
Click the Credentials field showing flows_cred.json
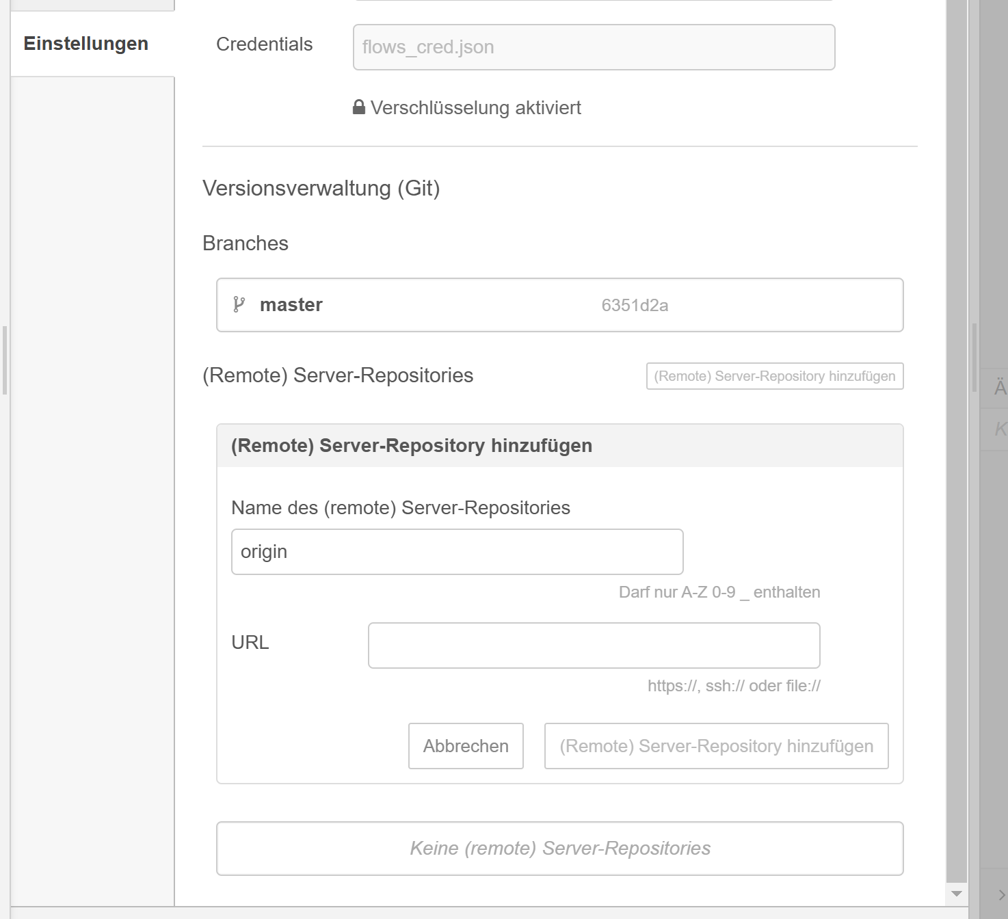(594, 47)
